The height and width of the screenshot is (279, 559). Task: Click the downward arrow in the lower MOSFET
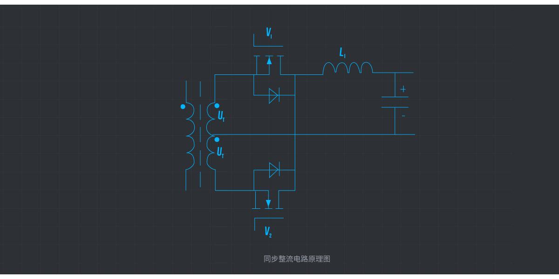click(x=268, y=203)
